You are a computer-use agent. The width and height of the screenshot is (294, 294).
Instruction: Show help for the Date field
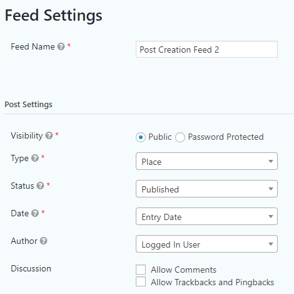click(x=35, y=213)
